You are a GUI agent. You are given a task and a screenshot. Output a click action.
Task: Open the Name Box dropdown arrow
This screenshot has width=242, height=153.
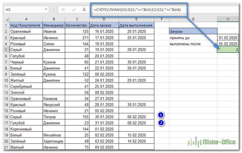click(x=46, y=10)
